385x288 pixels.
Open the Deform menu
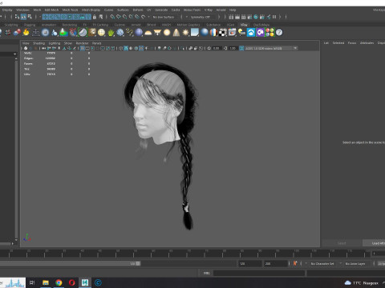(138, 10)
